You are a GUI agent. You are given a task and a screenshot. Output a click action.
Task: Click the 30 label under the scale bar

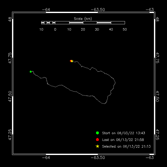pyautogui.click(x=97, y=29)
